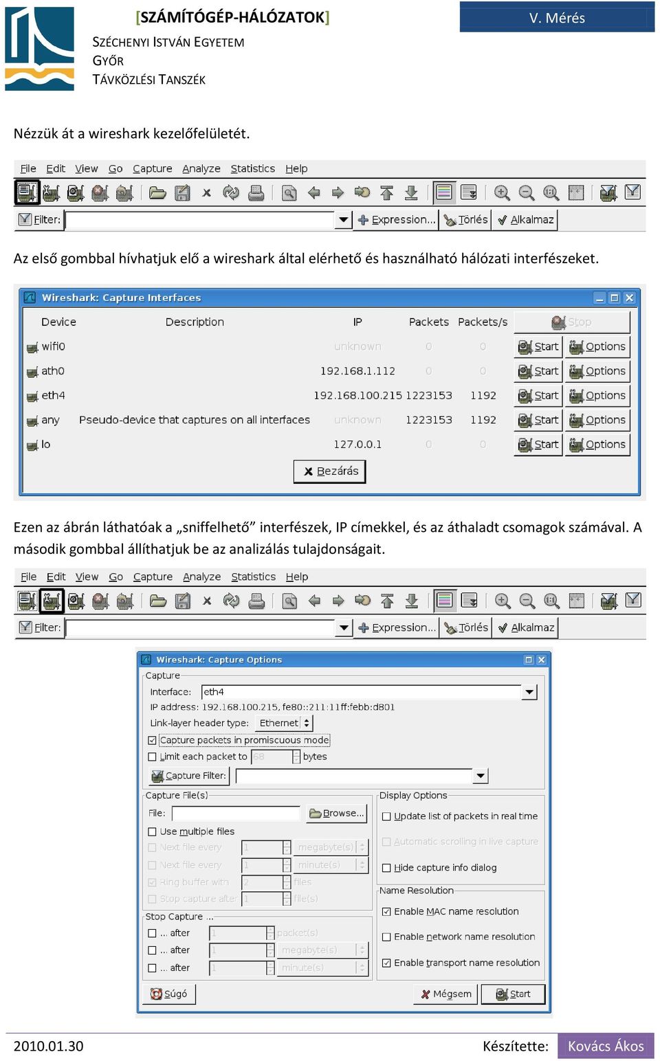Click Find Packet icon in upper toolbar
The height and width of the screenshot is (1061, 660).
tap(289, 192)
